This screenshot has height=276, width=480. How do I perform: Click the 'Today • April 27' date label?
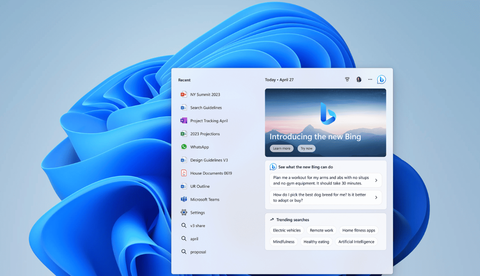[279, 80]
